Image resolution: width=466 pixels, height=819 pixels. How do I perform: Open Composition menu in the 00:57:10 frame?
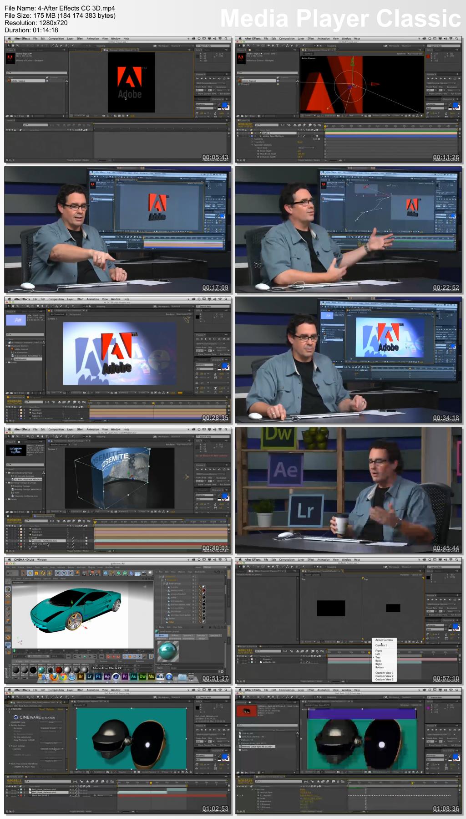[287, 559]
